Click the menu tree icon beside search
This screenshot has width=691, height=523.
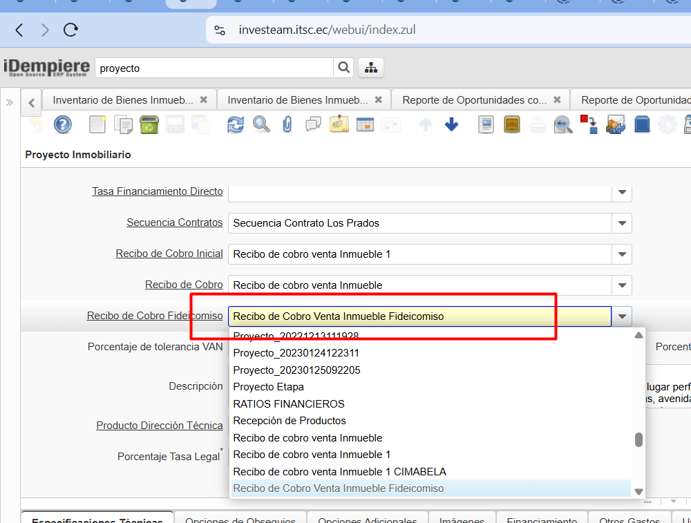click(371, 68)
